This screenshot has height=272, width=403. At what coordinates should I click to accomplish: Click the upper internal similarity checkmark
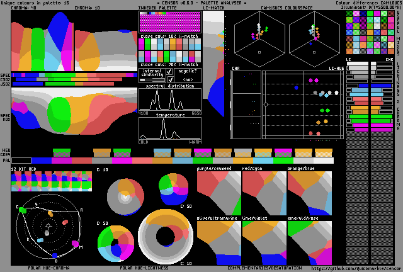pos(169,71)
